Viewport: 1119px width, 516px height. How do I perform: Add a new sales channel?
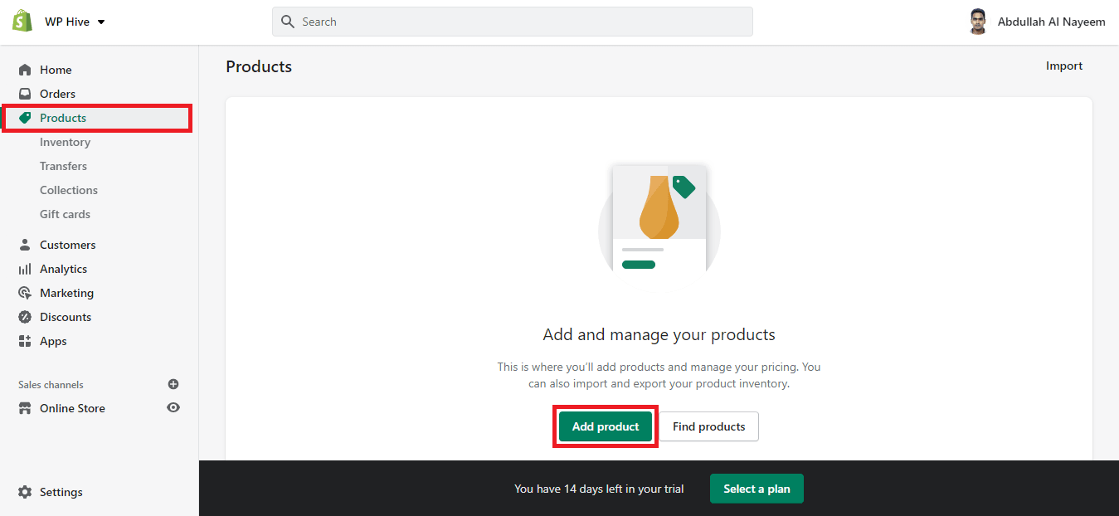pyautogui.click(x=173, y=384)
